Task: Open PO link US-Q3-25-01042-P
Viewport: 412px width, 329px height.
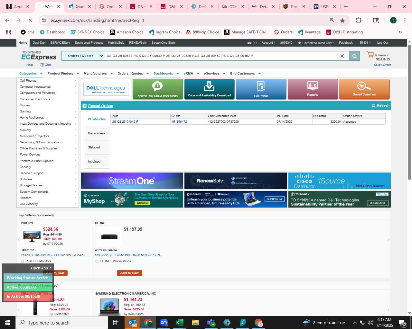Action: coord(125,122)
